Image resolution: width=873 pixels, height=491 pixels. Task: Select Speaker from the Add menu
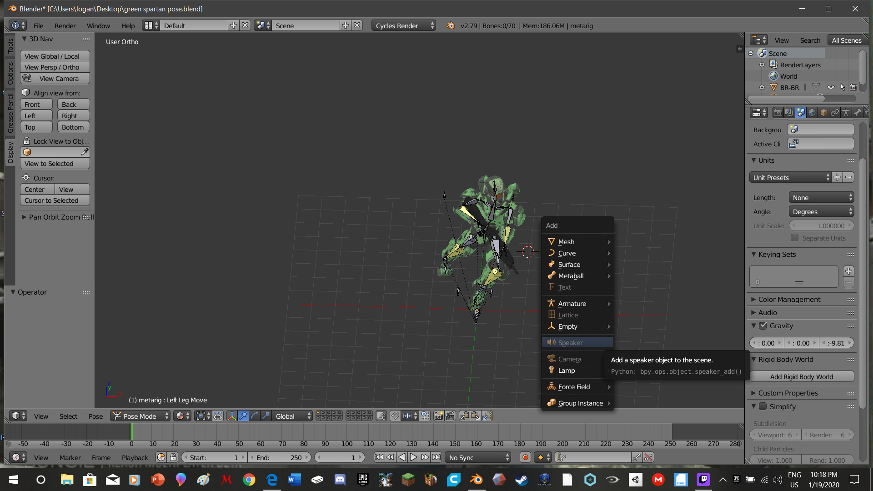click(x=570, y=342)
